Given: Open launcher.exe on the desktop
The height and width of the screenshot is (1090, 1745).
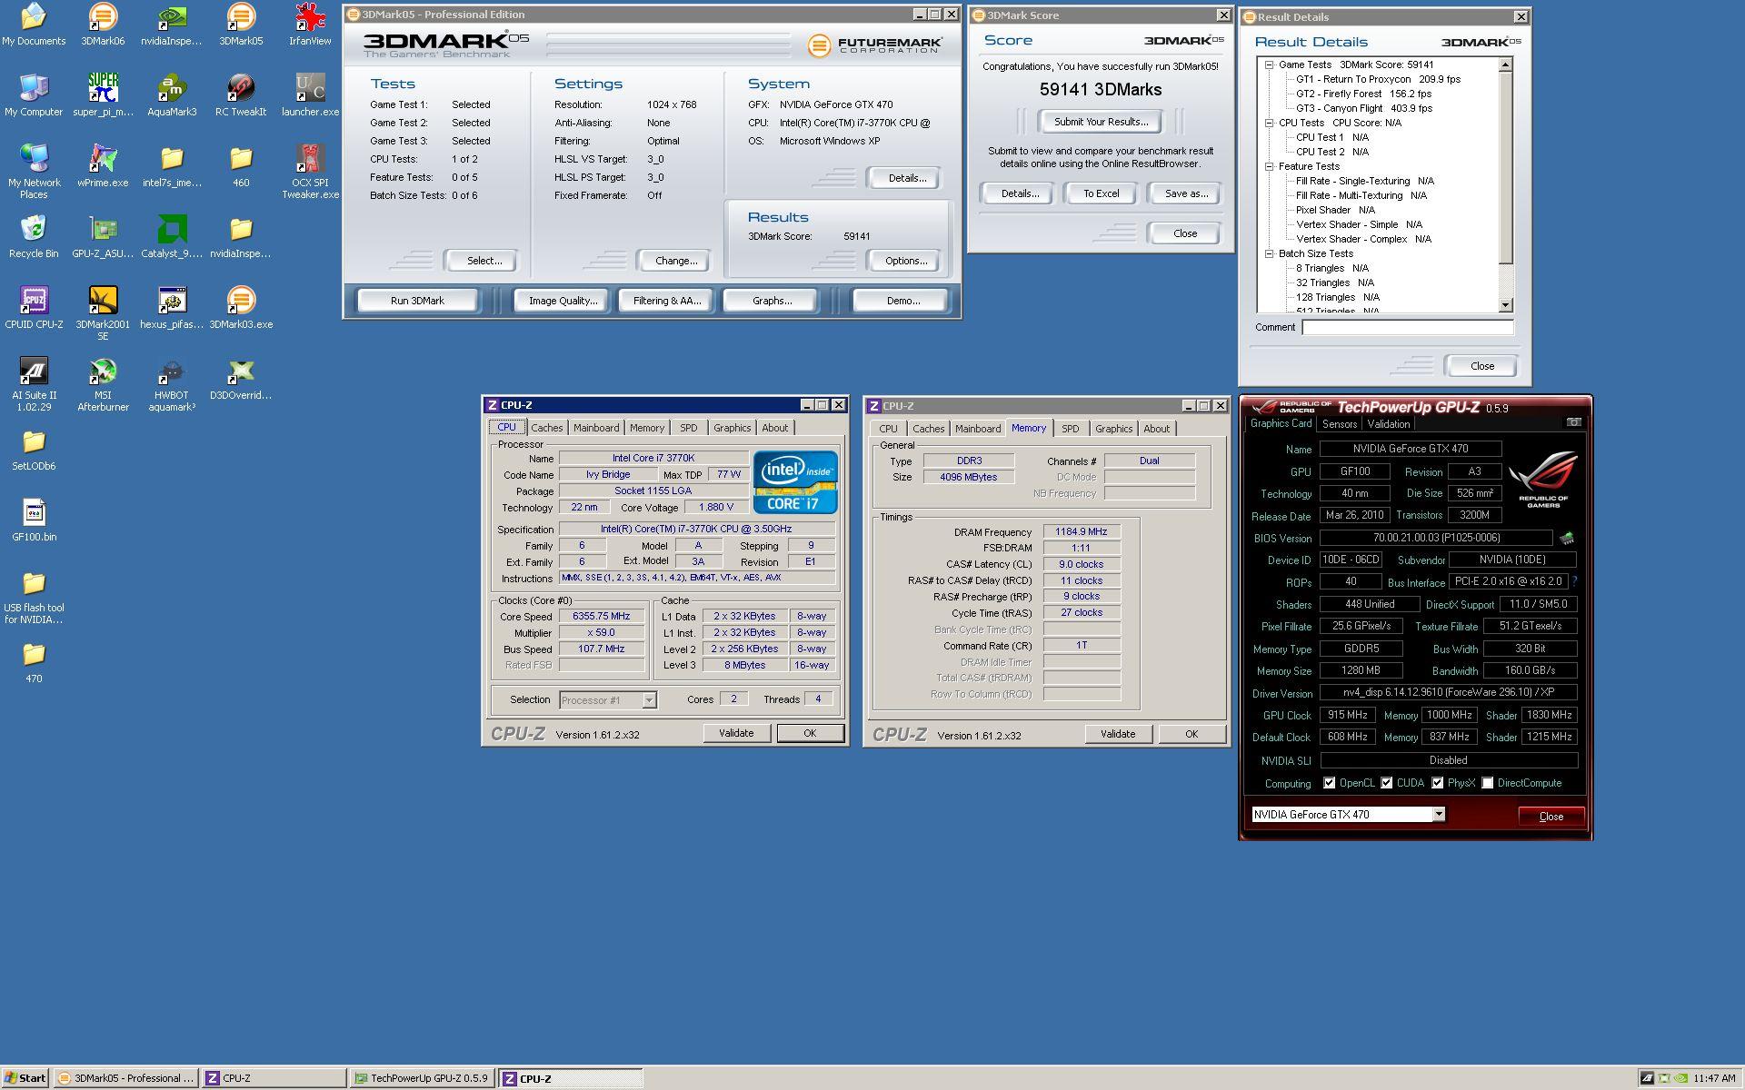Looking at the screenshot, I should tap(310, 95).
